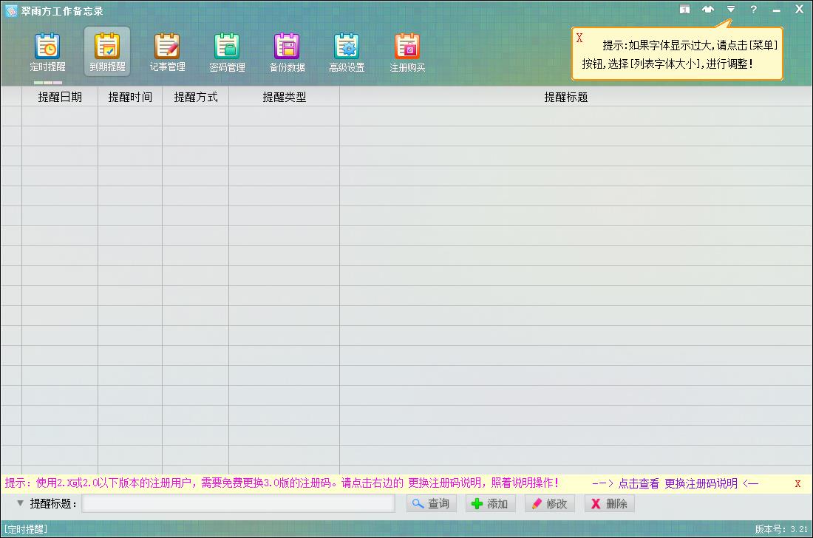Click the 删除 delete button
This screenshot has width=813, height=538.
(608, 503)
